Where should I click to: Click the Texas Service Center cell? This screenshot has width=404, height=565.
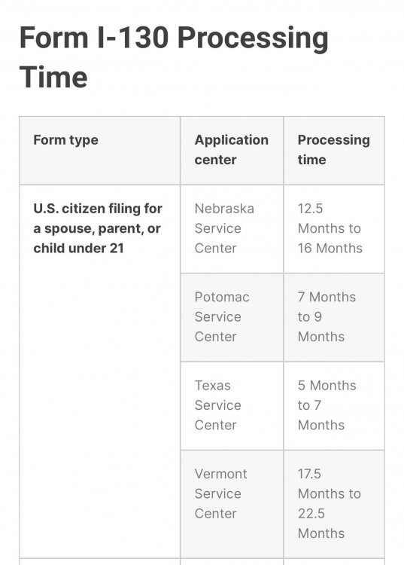(232, 406)
